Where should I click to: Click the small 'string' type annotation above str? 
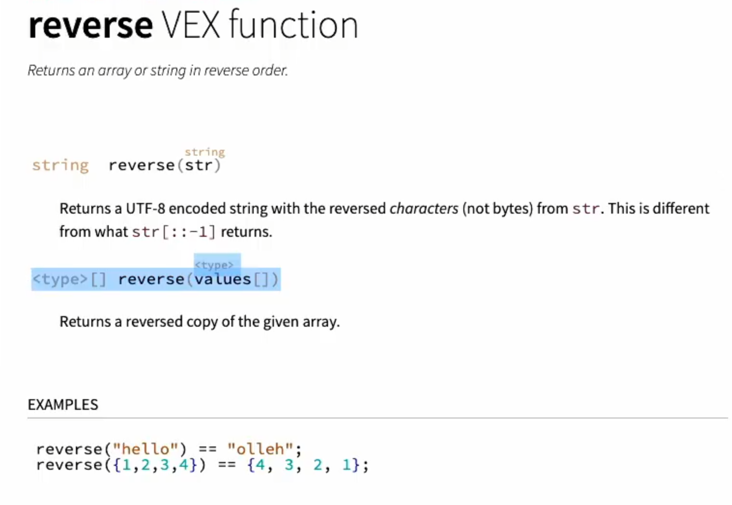(205, 152)
